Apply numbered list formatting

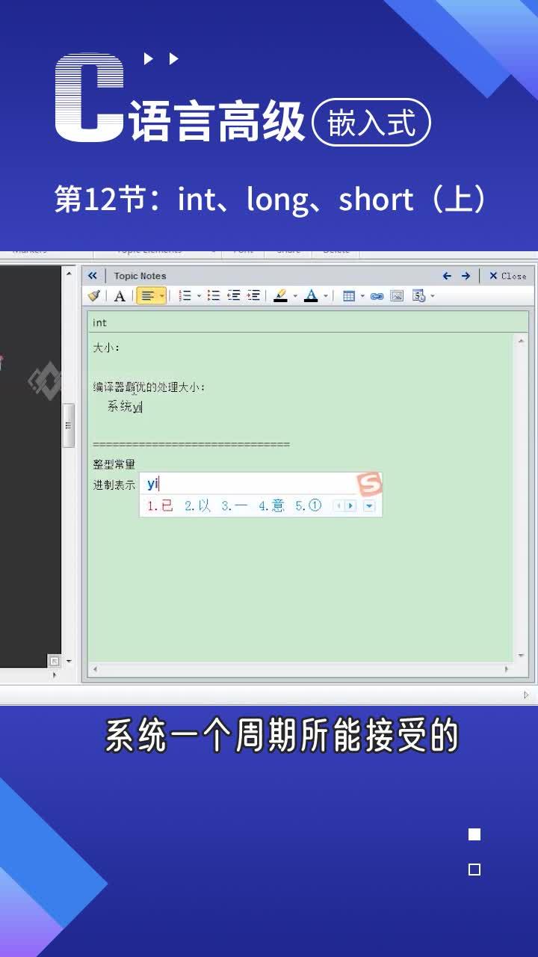186,296
